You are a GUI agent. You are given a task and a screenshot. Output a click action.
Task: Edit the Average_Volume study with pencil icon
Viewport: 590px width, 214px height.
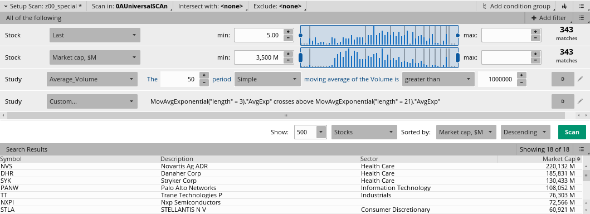(580, 79)
